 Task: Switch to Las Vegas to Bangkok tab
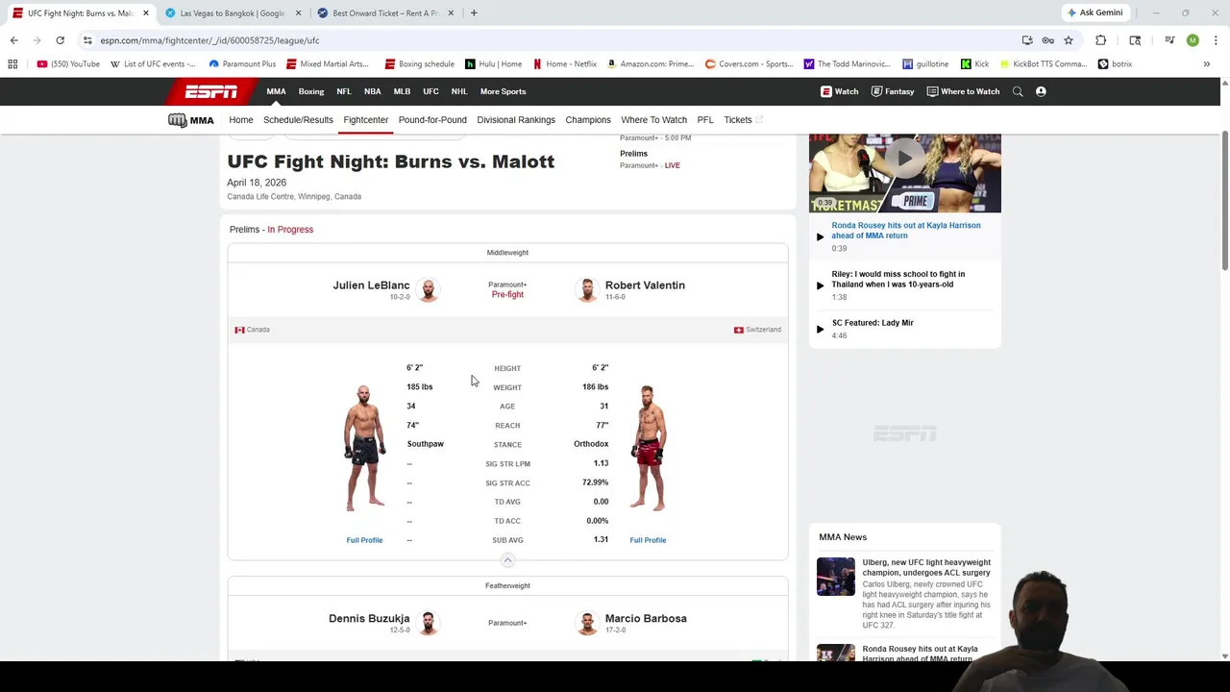(232, 12)
